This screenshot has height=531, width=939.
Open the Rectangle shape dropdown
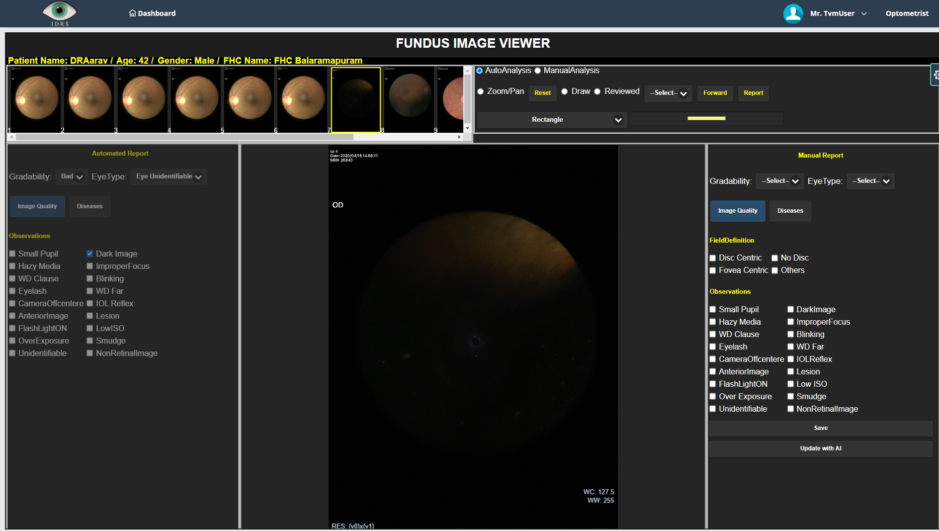[x=552, y=120]
